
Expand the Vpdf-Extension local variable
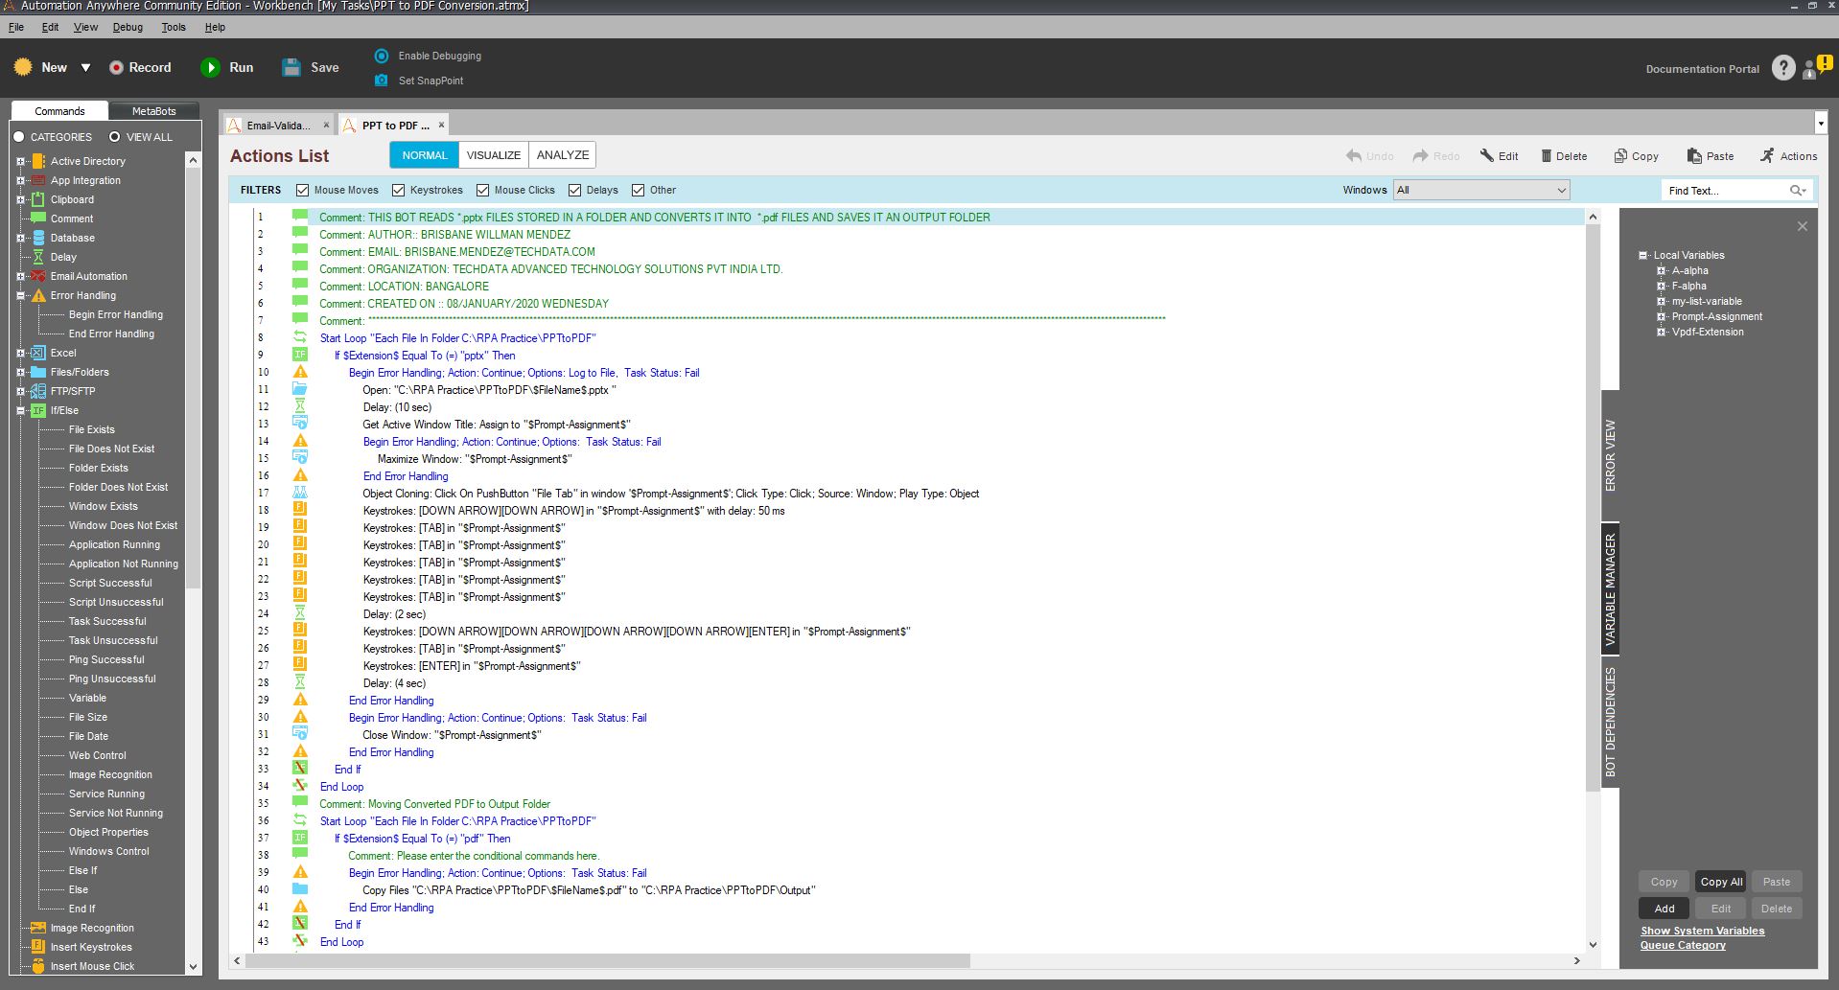click(x=1662, y=333)
